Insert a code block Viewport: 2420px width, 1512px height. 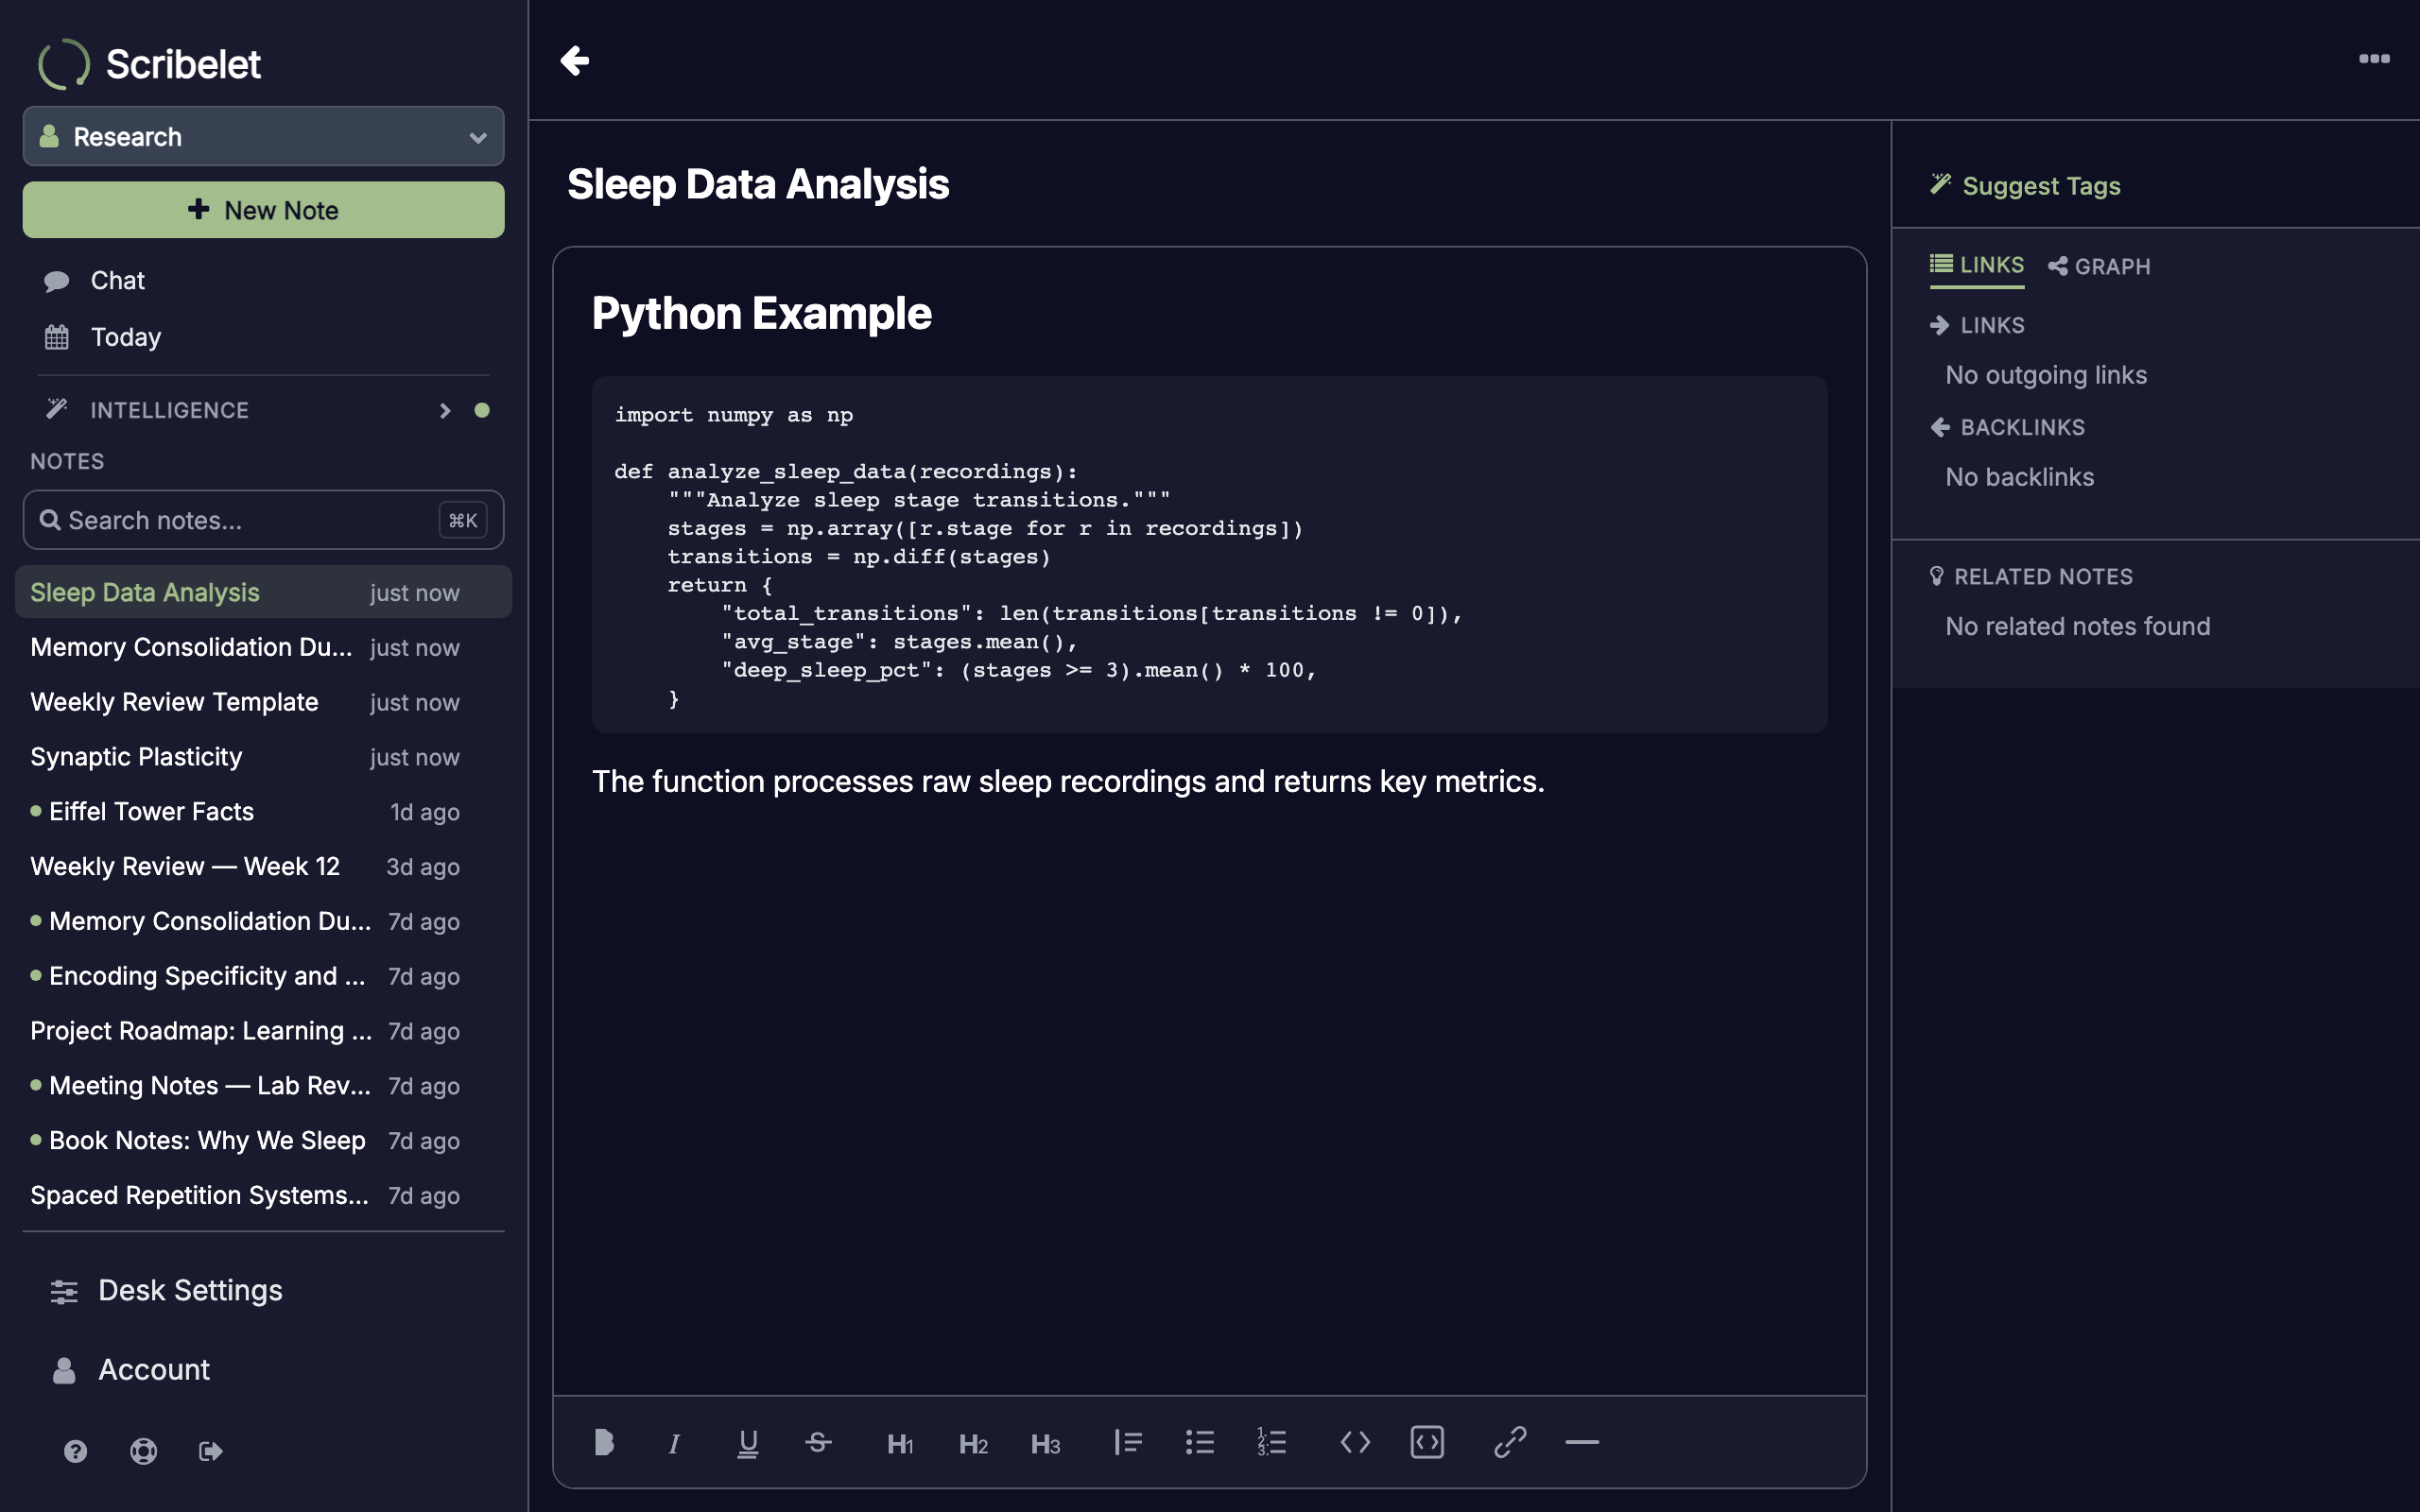point(1427,1442)
